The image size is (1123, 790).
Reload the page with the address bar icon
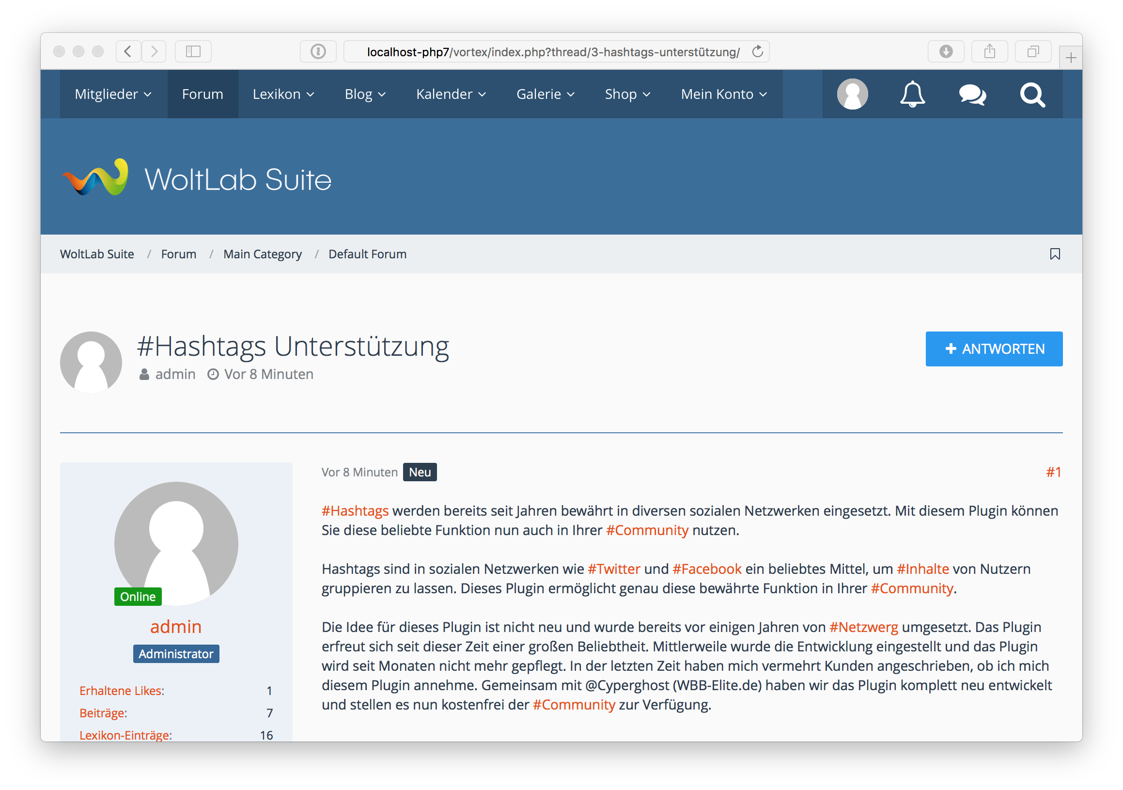tap(757, 51)
